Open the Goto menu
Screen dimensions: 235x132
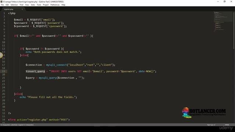click(33, 5)
